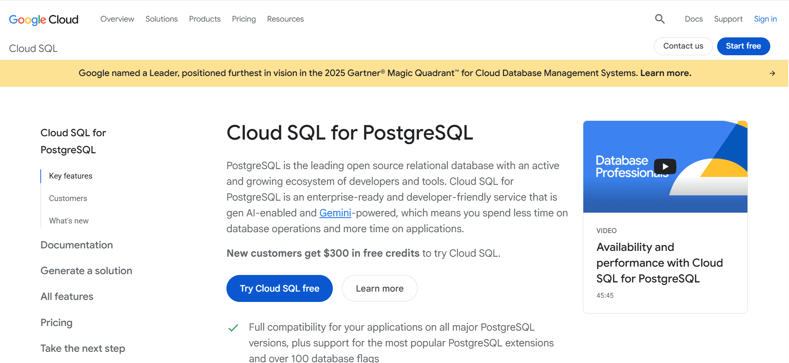Viewport: 789px width, 363px height.
Task: Click the Google Cloud logo
Action: [44, 20]
